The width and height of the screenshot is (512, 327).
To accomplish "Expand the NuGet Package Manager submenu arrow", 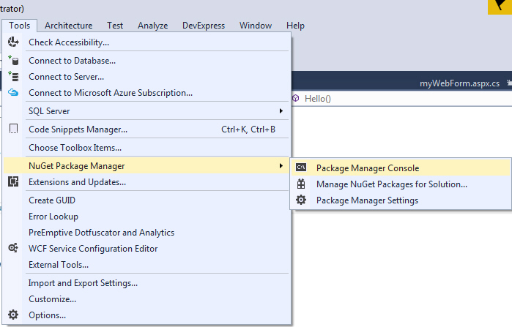I will 281,166.
